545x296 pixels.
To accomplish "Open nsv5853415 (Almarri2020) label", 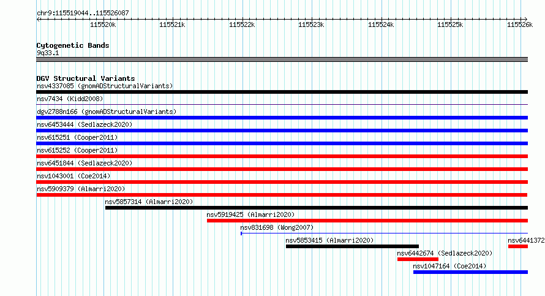I will point(329,240).
